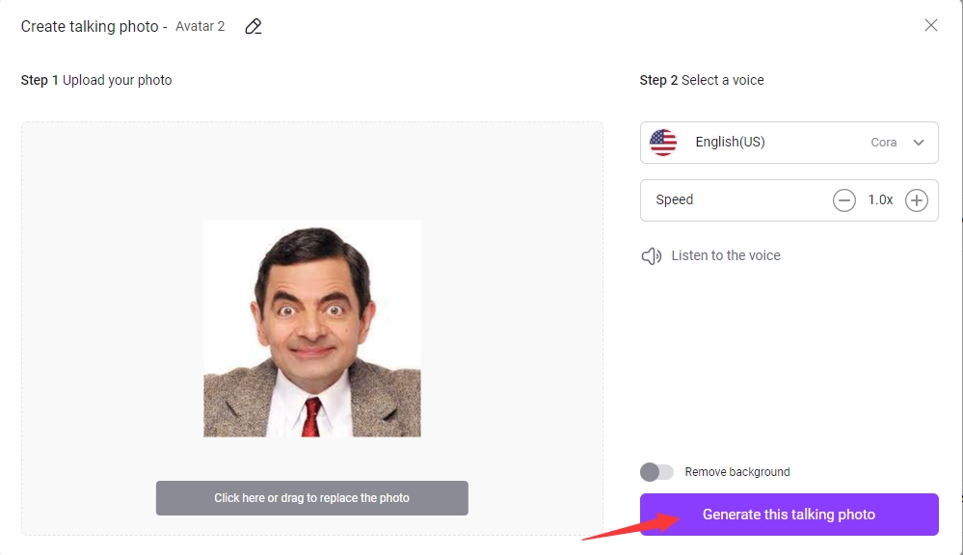Select the uploaded portrait photo
Viewport: 963px width, 555px height.
(311, 328)
